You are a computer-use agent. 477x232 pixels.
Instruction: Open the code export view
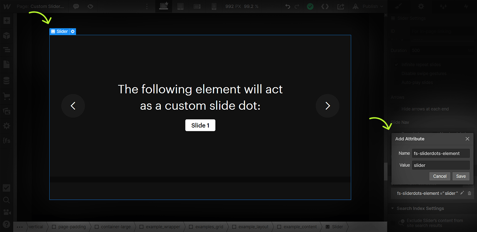(325, 6)
